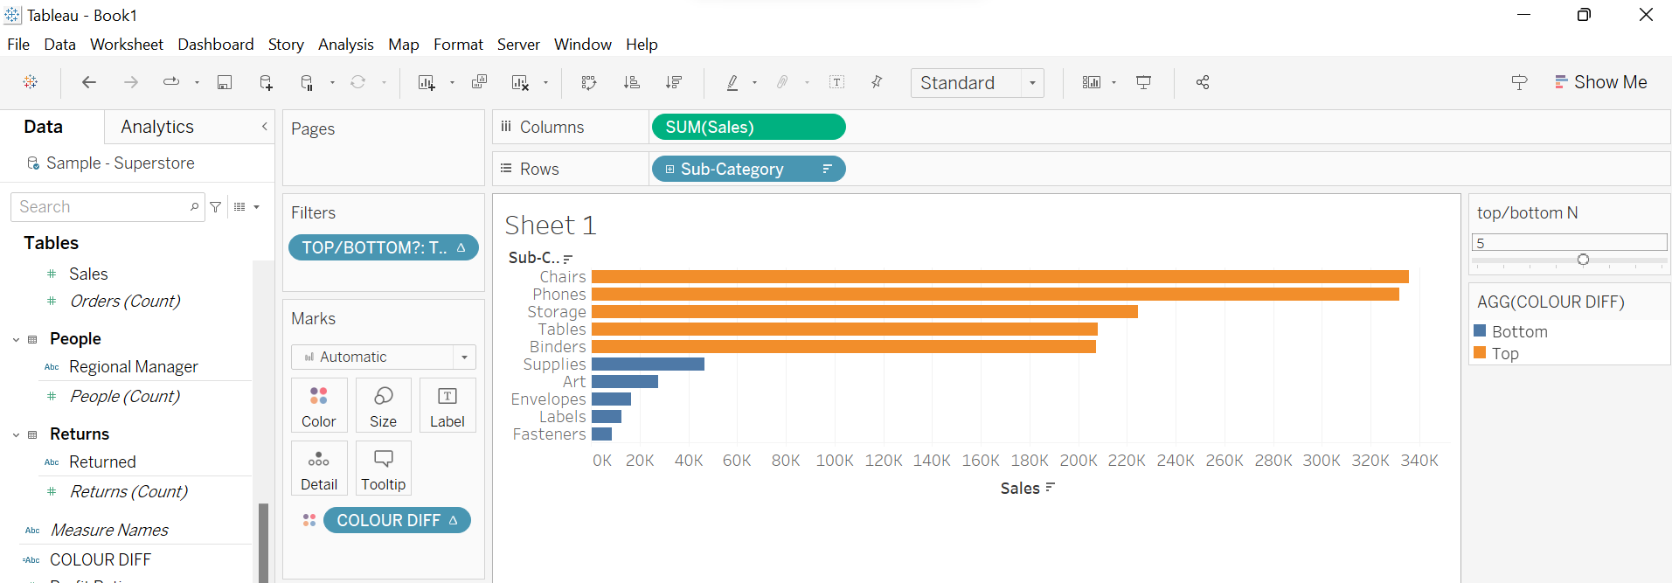Toggle the Fix Axes pin icon
Screen dimensions: 1672x583
[877, 82]
